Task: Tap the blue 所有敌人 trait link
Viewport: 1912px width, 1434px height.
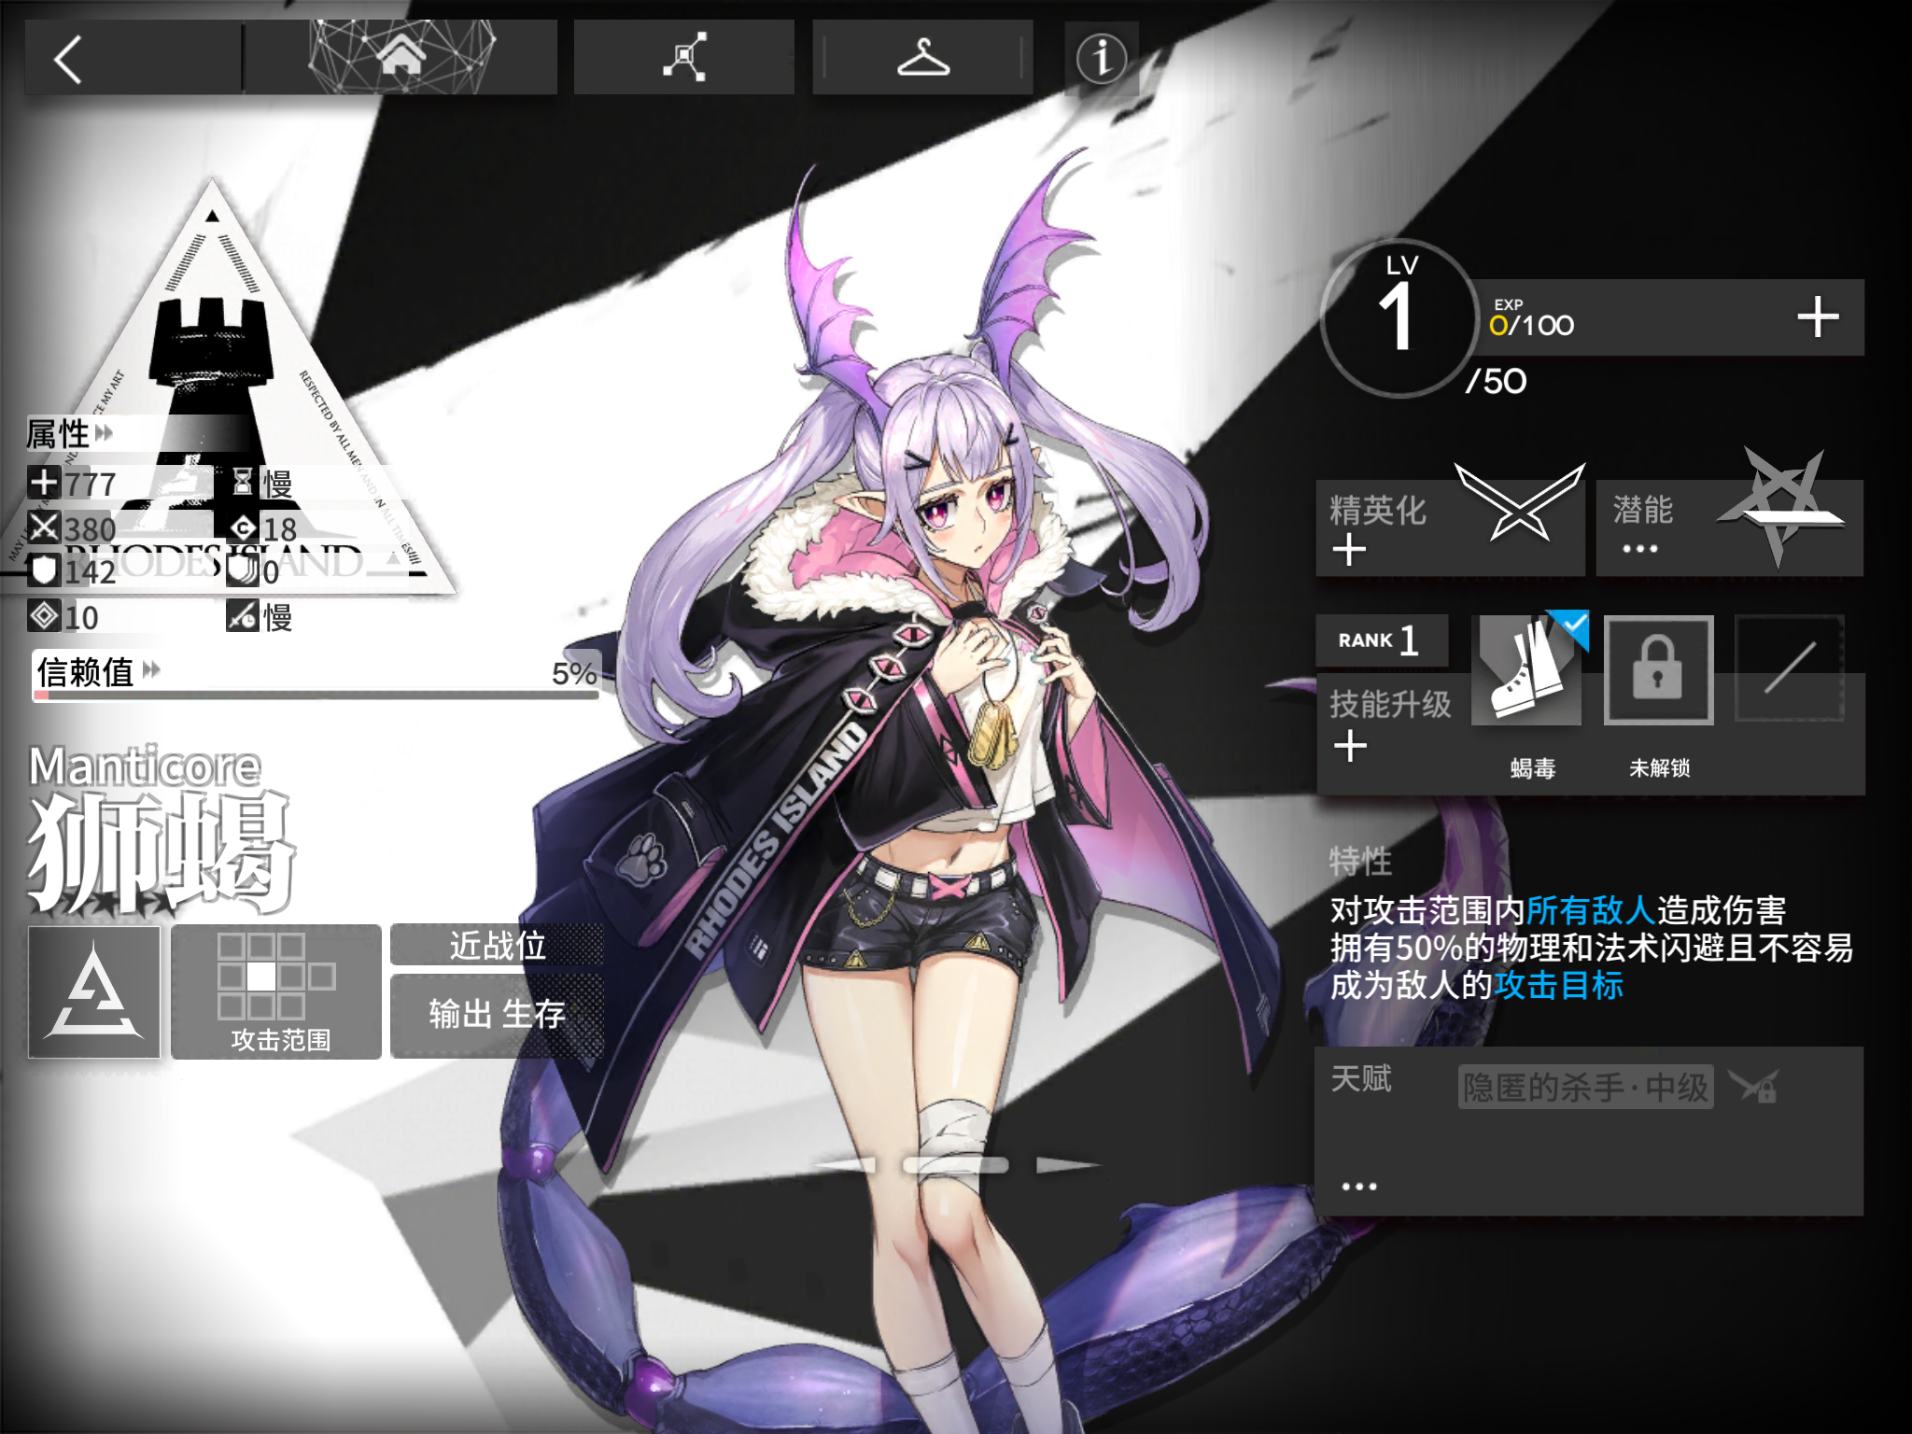Action: (1591, 909)
